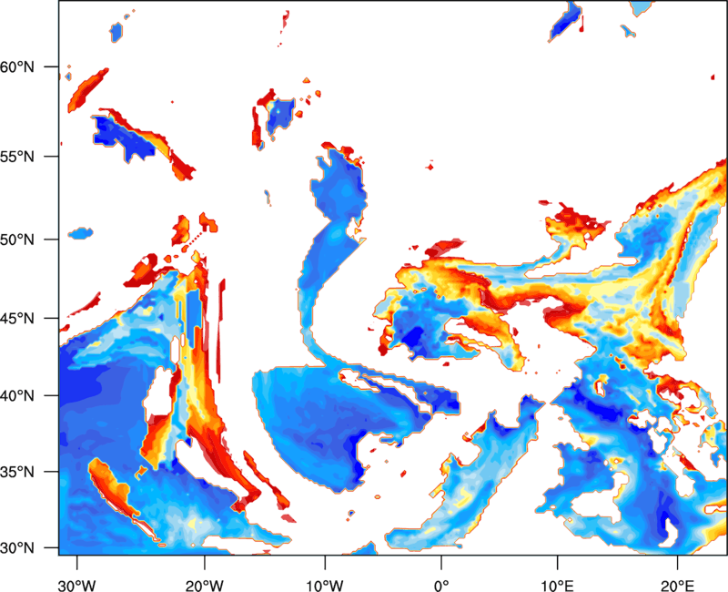
Task: Click the 50°N latitude label
Action: click(17, 240)
